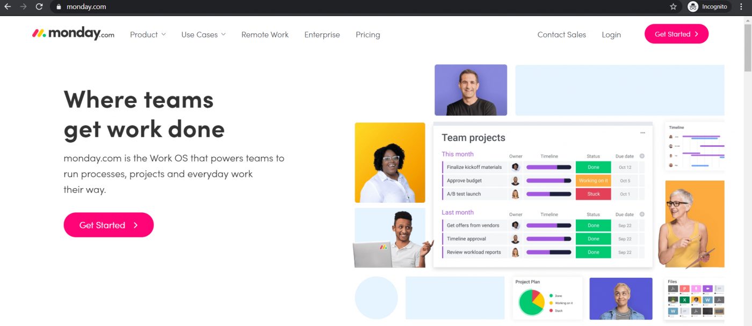
Task: Click the Get Started button under the headline
Action: 109,225
